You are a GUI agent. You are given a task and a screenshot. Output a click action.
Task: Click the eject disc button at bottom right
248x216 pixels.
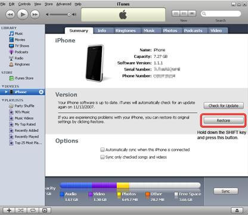[237, 210]
